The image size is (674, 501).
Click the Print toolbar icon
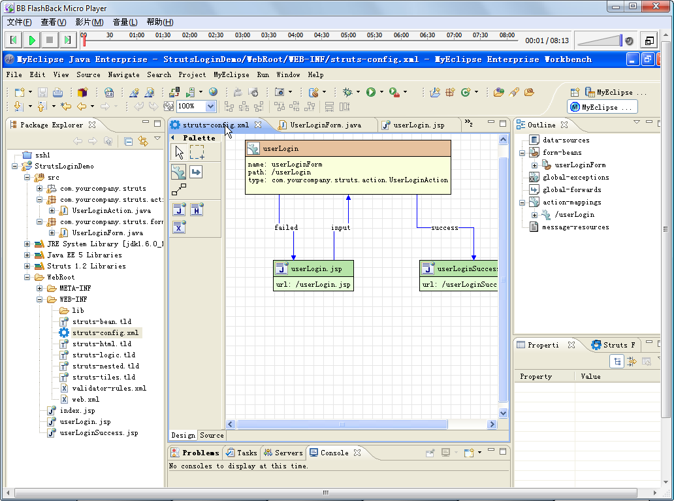[x=57, y=92]
